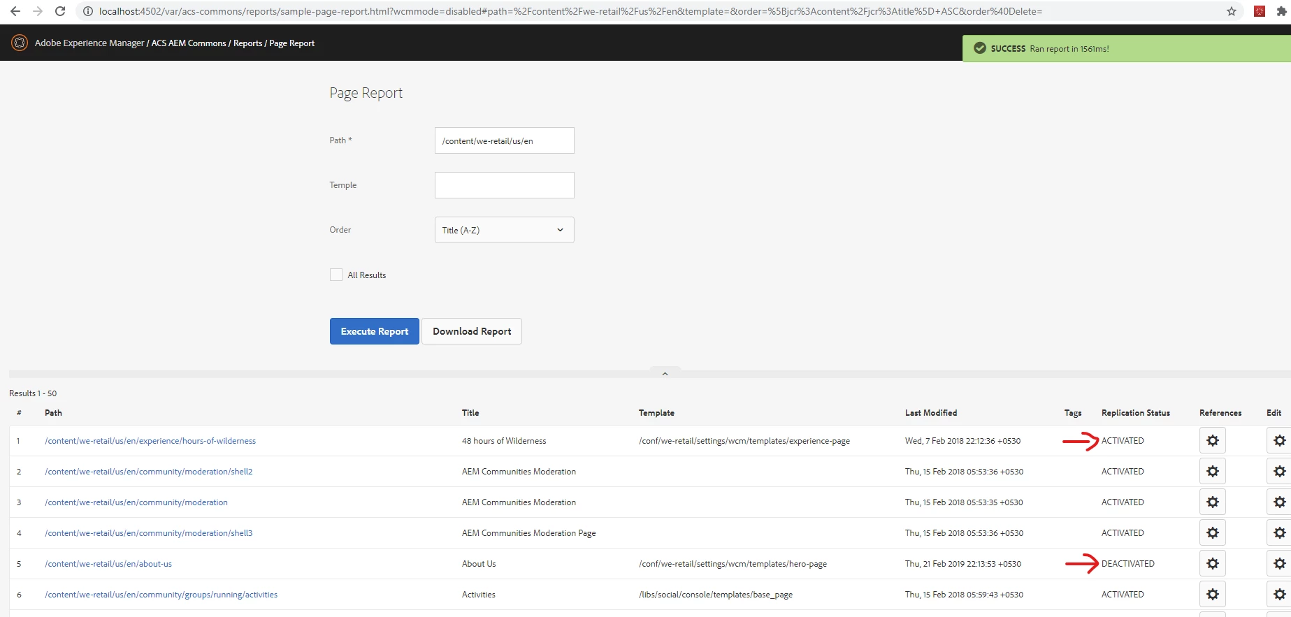Click the Page Report heading
1291x617 pixels.
click(366, 93)
